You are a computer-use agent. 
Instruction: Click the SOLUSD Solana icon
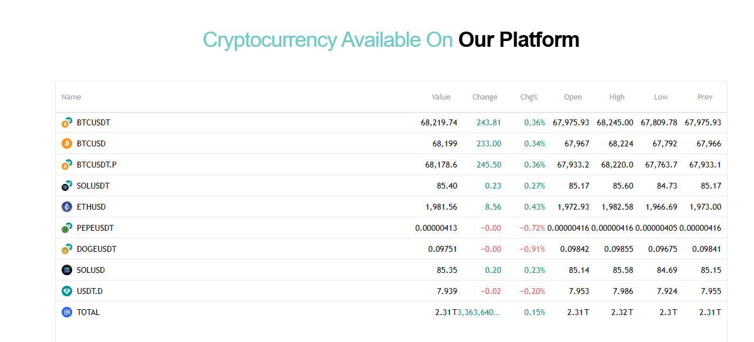pyautogui.click(x=66, y=270)
